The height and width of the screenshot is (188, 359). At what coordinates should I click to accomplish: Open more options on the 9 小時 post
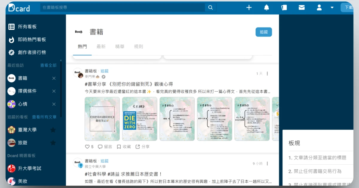267,163
